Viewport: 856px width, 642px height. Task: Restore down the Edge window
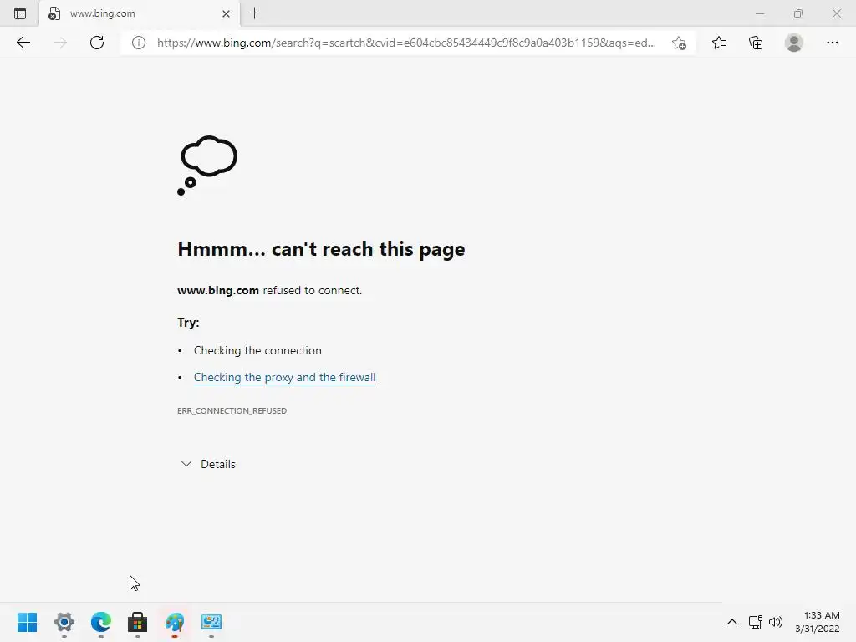[x=798, y=13]
